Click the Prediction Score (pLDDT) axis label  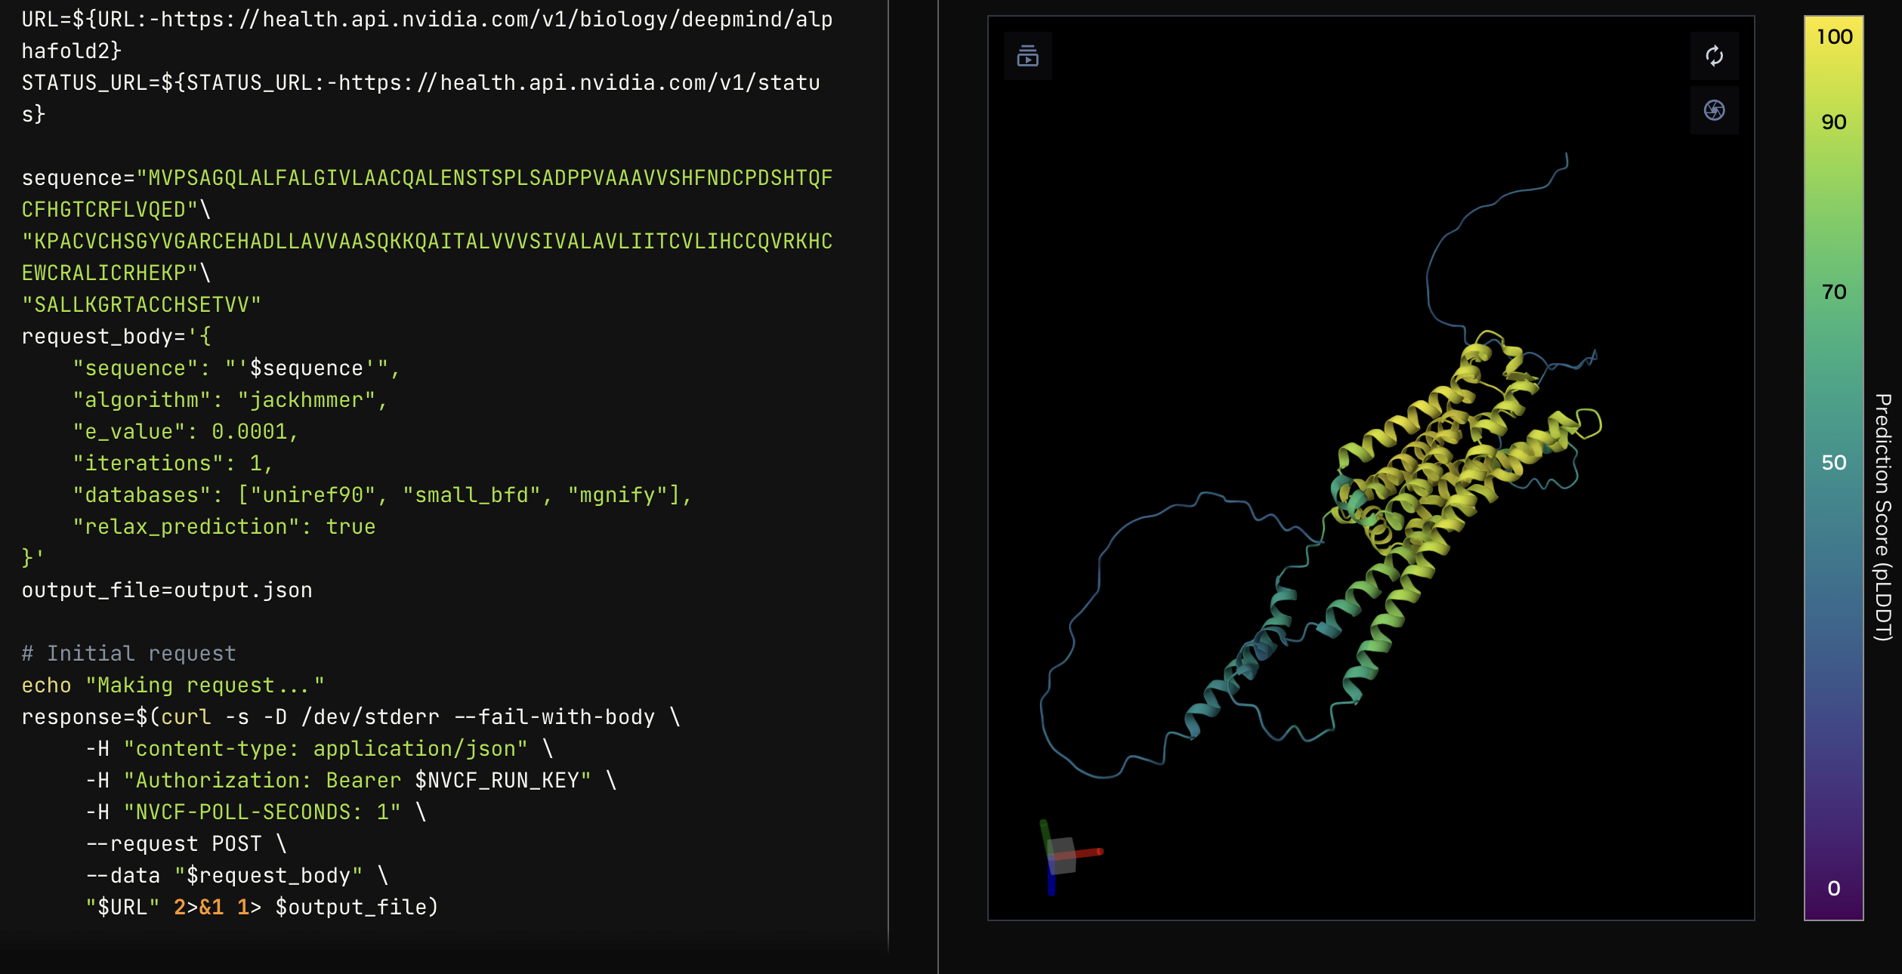click(x=1882, y=517)
